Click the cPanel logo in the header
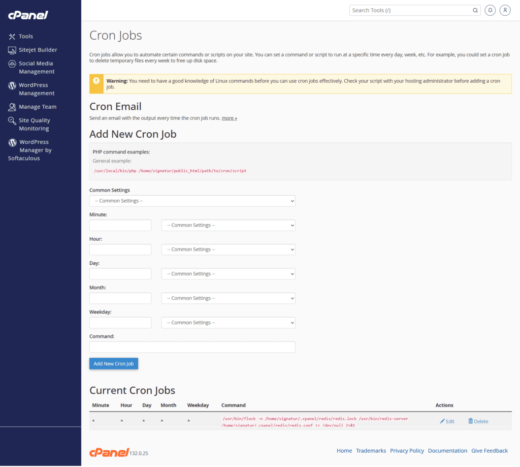520x467 pixels. tap(27, 15)
